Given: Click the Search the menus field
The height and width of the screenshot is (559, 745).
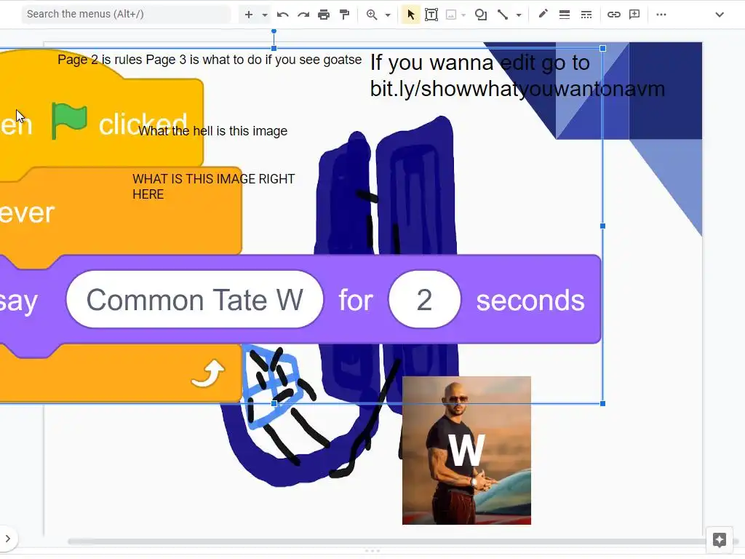Looking at the screenshot, I should click(126, 15).
